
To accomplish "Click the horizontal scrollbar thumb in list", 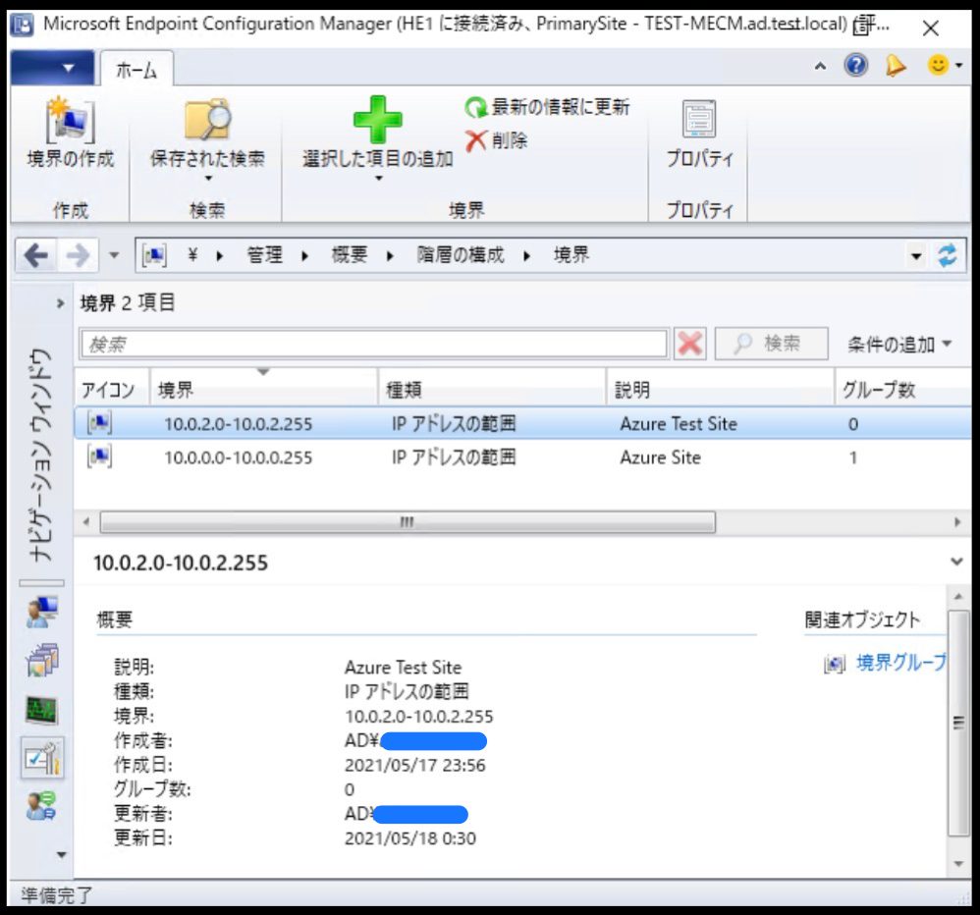I will point(408,522).
